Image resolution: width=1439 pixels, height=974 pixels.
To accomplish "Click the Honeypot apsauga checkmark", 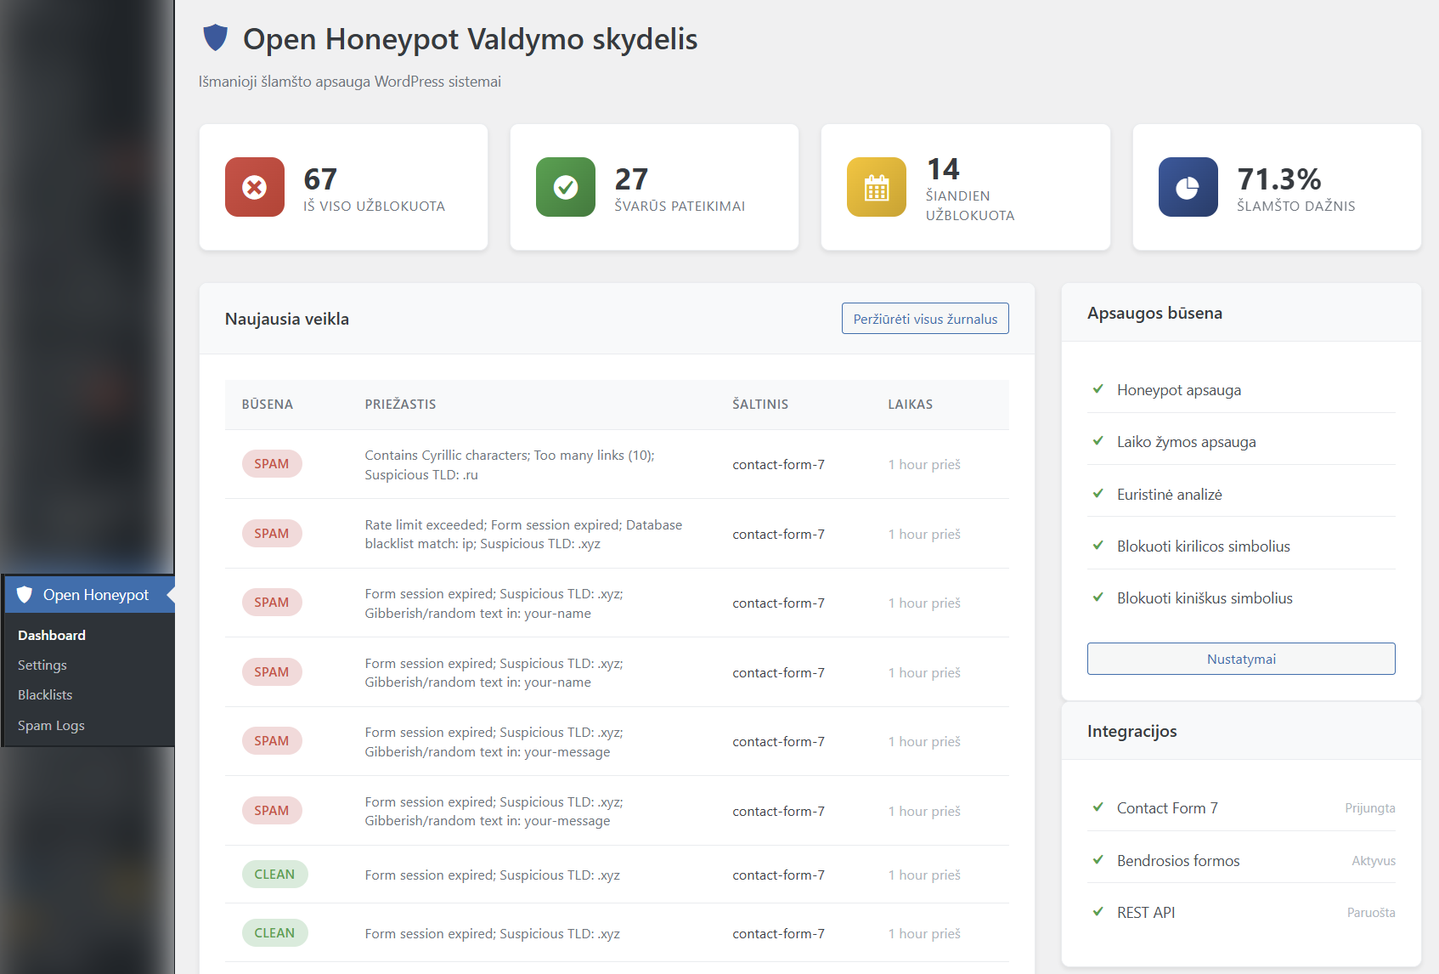I will 1098,389.
